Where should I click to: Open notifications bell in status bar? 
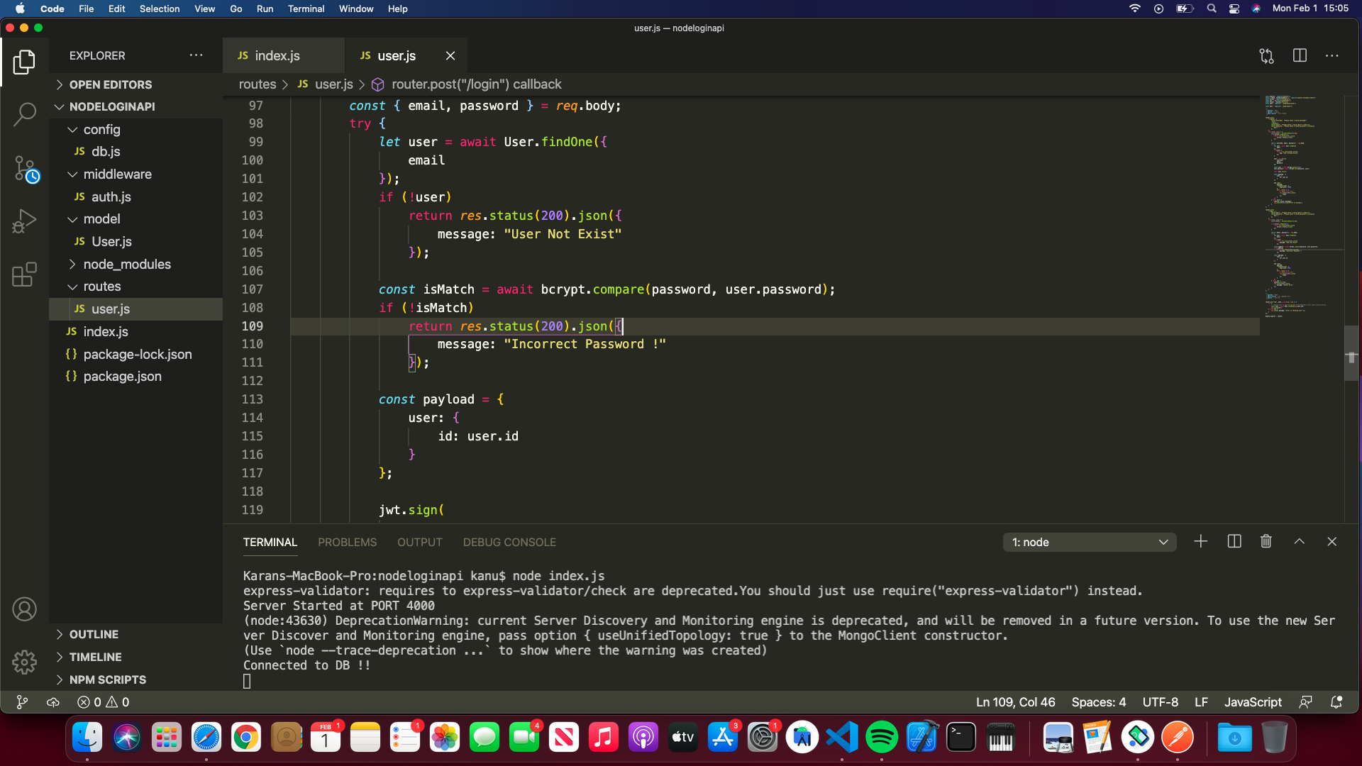[1336, 702]
